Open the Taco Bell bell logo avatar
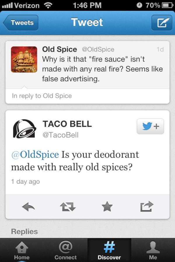This screenshot has width=175, height=262. coord(24,129)
